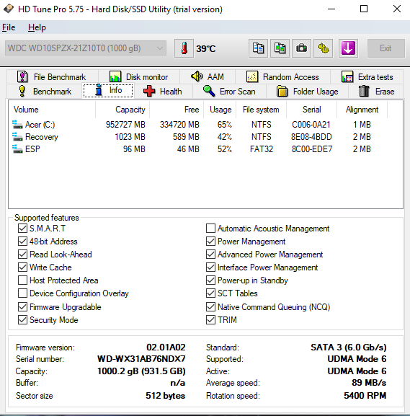Click the 5400 RPM rotation speed value
Viewport: 410px width, 416px height.
365,396
